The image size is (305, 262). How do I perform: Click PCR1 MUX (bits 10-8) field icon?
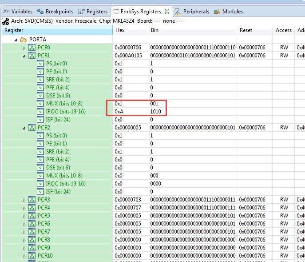tap(40, 104)
